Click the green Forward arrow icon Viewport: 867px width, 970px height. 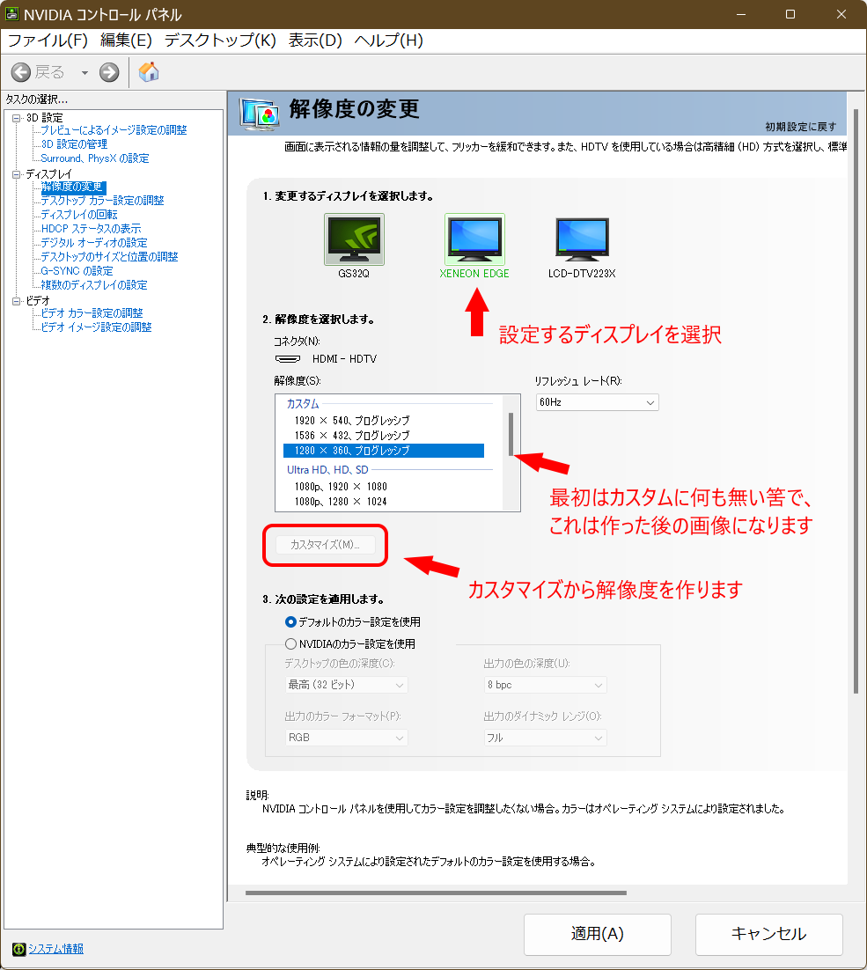tap(109, 72)
